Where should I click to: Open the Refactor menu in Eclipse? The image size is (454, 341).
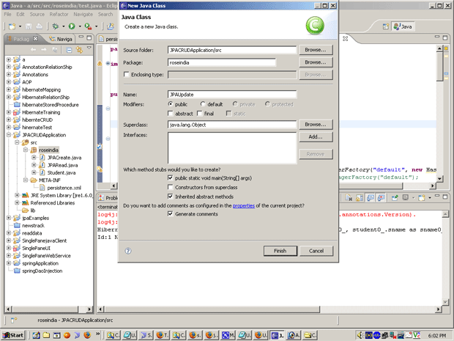[59, 14]
